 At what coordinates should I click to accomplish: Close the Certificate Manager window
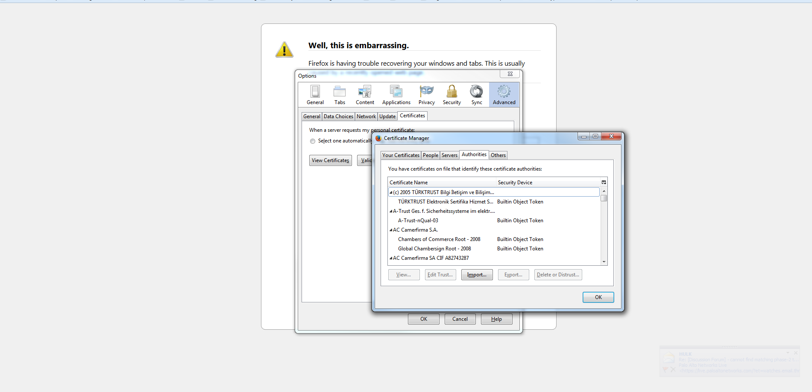[x=611, y=136]
